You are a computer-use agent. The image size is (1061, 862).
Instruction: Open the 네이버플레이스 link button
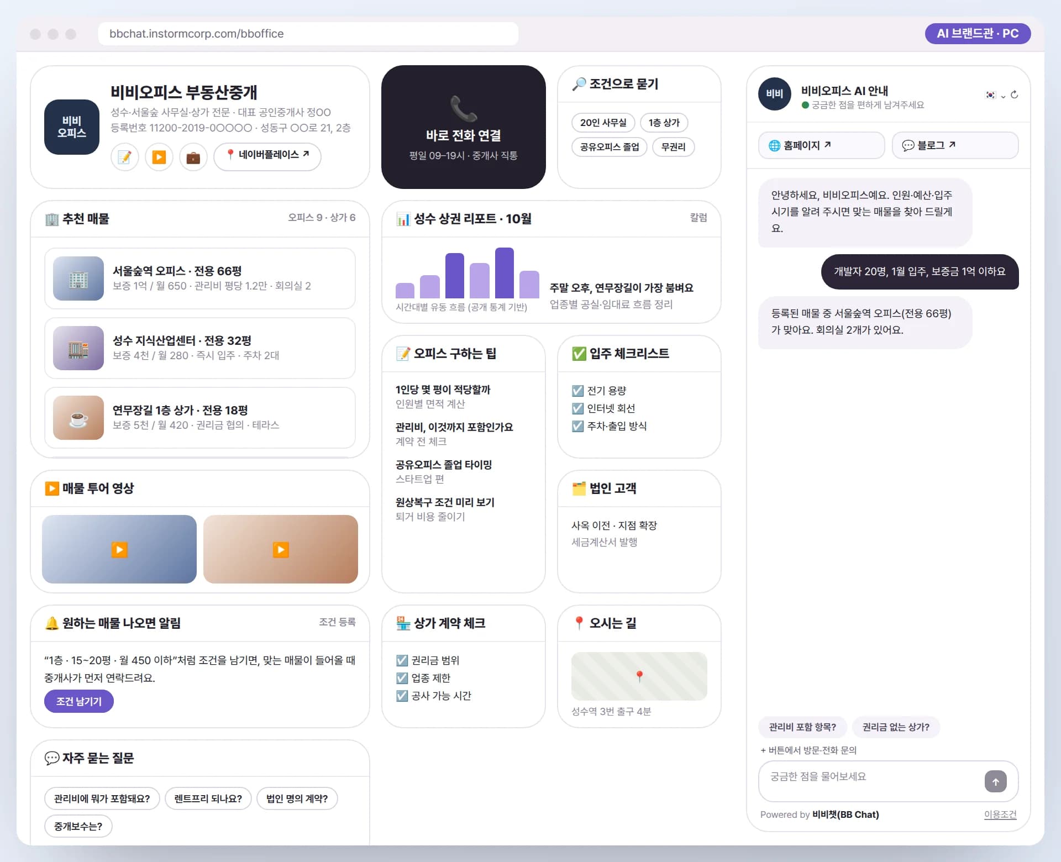click(x=267, y=157)
